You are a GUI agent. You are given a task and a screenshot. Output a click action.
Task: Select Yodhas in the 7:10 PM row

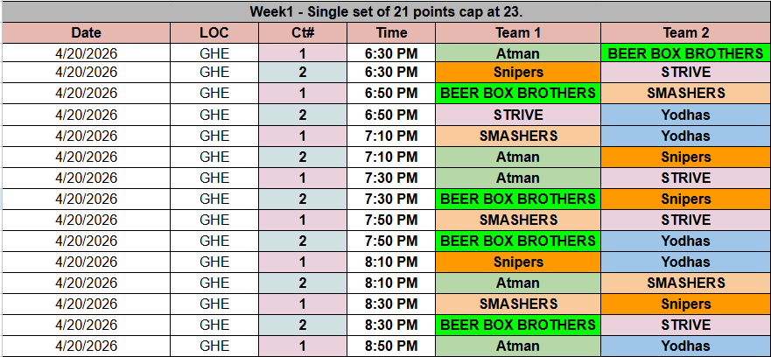click(x=685, y=136)
